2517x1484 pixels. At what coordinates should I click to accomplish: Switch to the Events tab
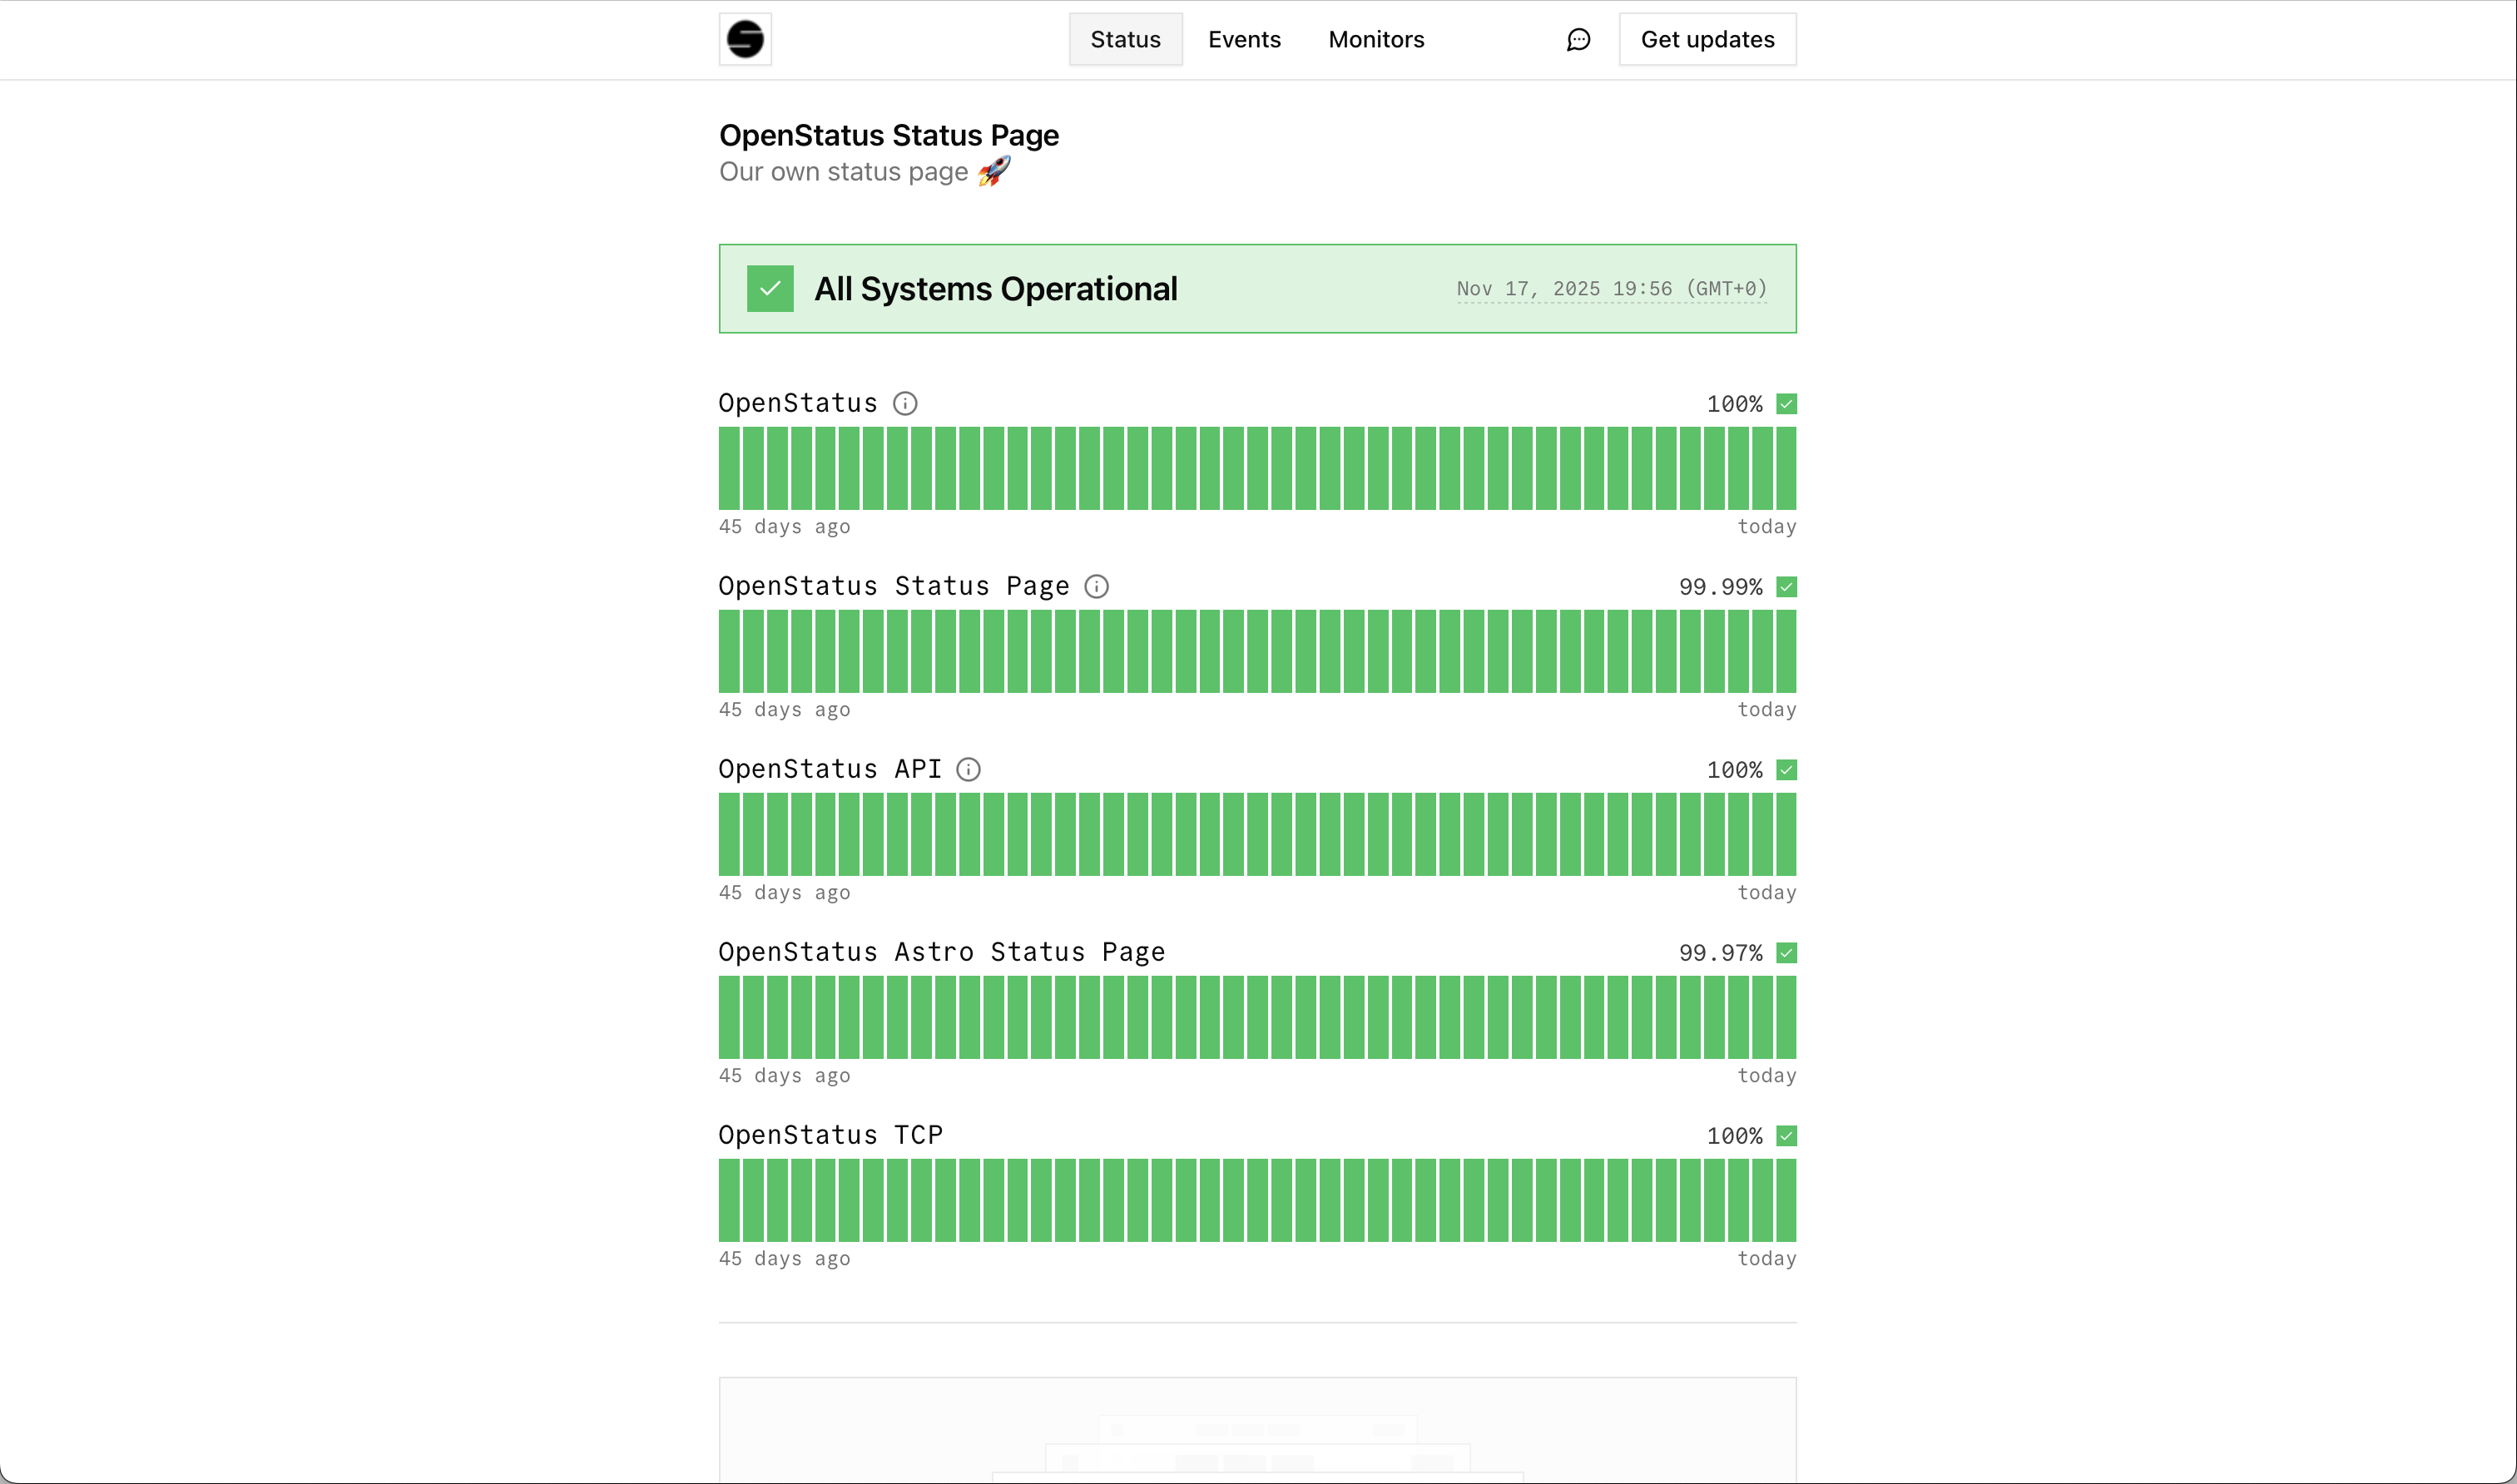point(1244,39)
